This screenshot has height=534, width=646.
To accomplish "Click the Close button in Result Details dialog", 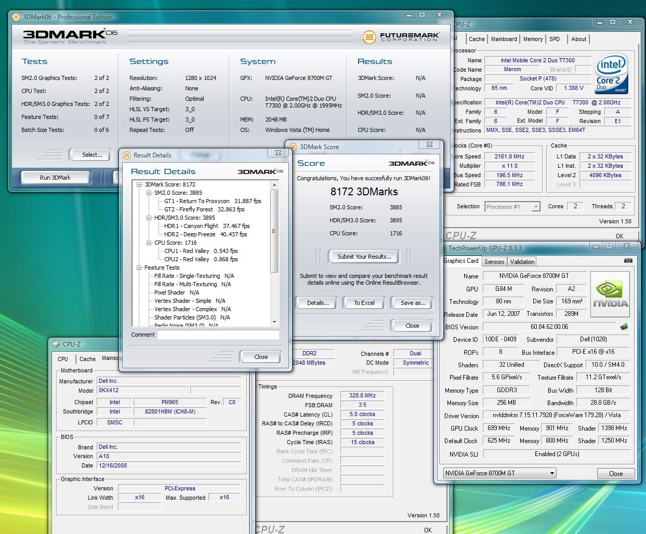I will pyautogui.click(x=261, y=357).
